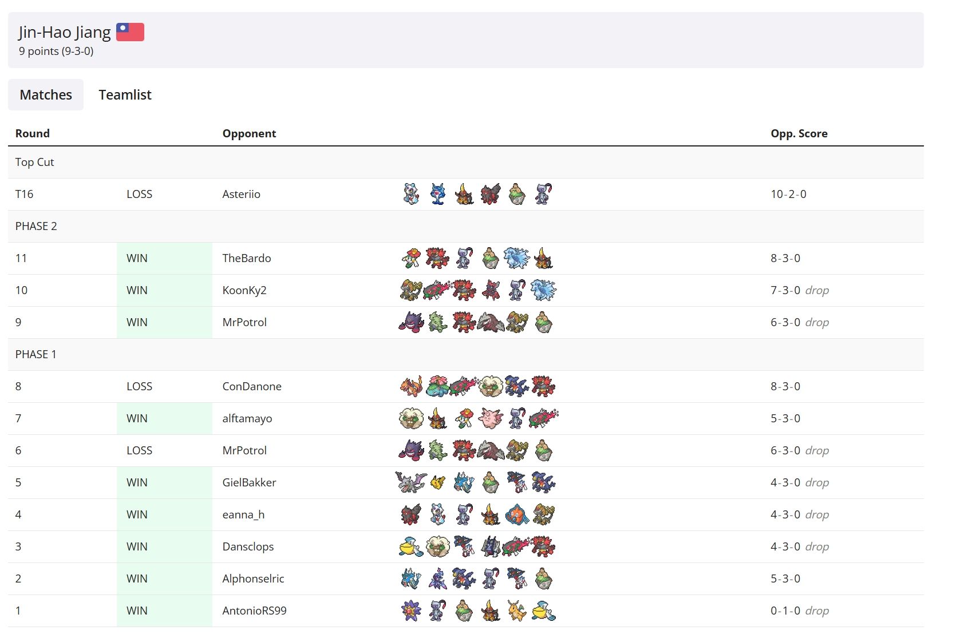Click the LOSS result for round 8
Viewport: 972px width, 634px height.
click(x=139, y=386)
